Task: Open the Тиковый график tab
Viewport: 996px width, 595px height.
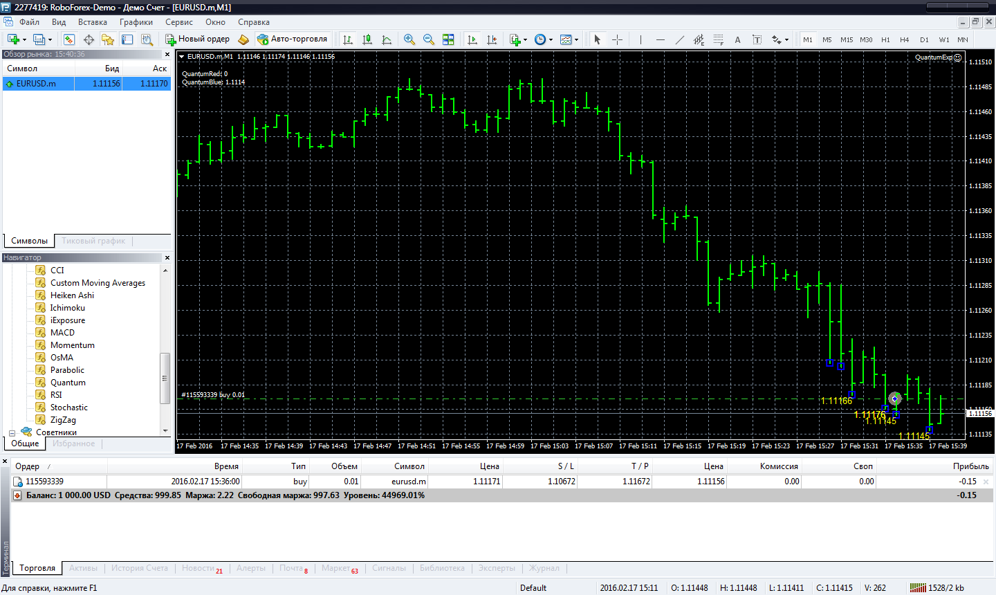Action: (93, 241)
